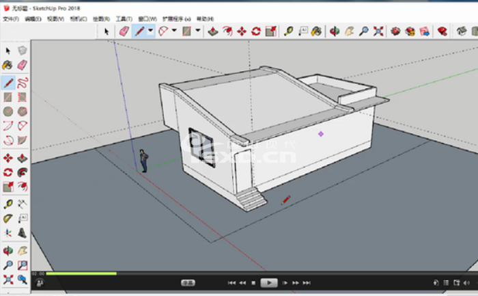The width and height of the screenshot is (478, 296).
Task: Open the 帮助(H) menu
Action: click(x=205, y=19)
